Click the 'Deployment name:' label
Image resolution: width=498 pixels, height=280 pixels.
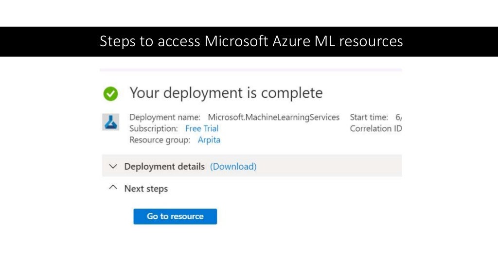pos(165,117)
